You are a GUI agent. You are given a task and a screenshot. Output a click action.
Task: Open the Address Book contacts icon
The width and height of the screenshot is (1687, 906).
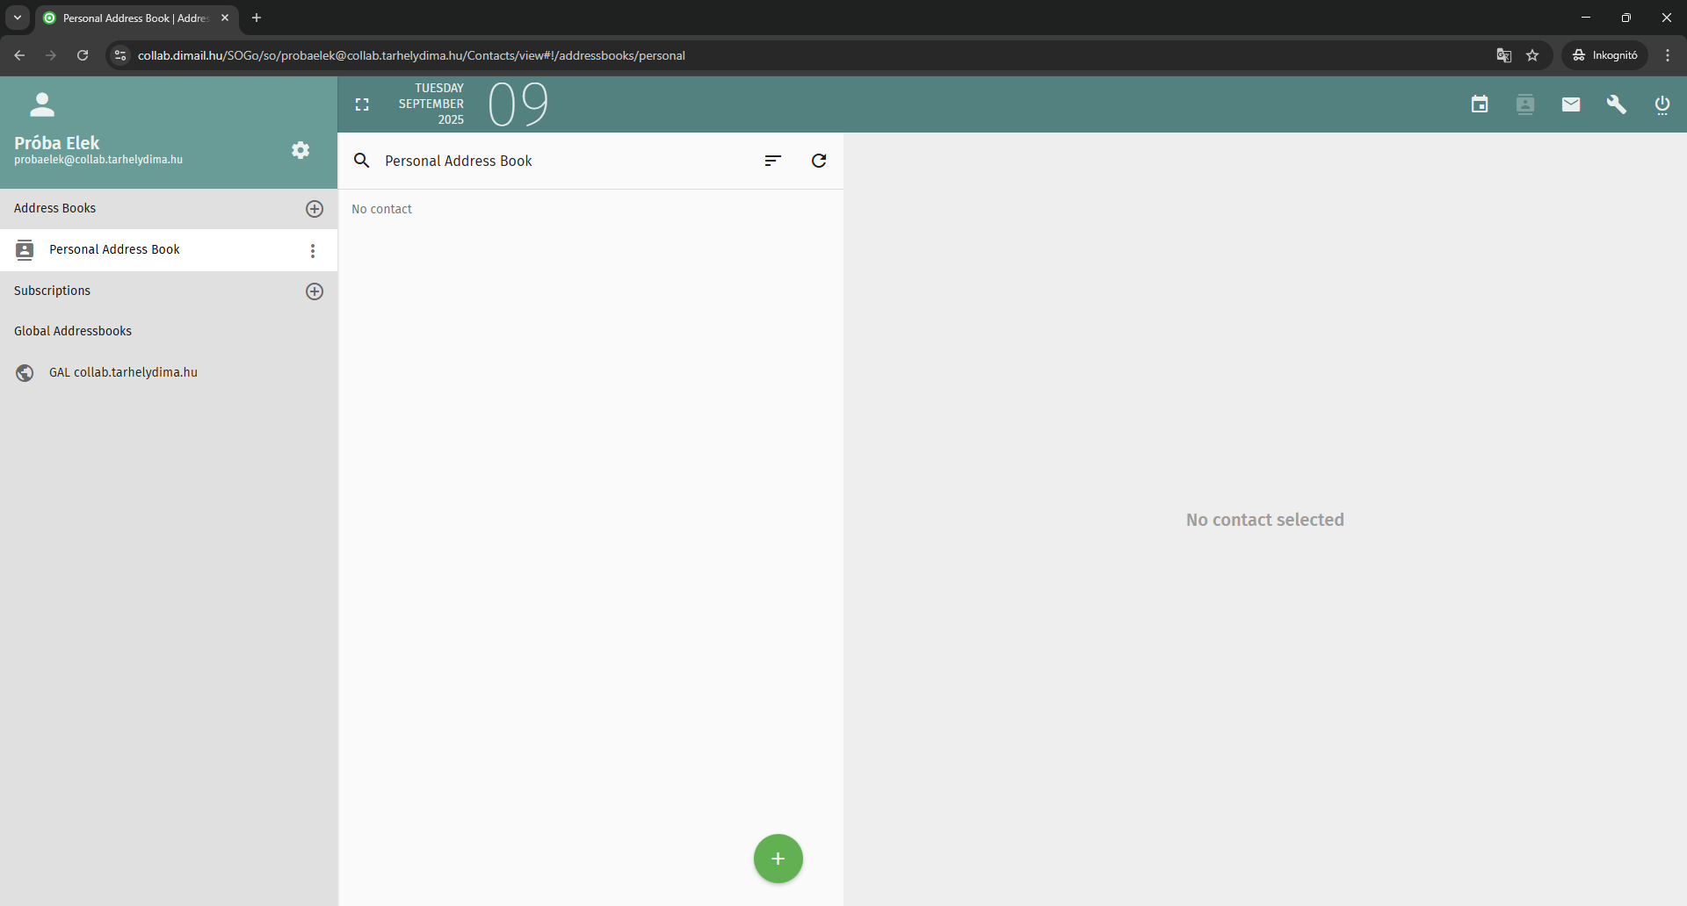(1525, 104)
